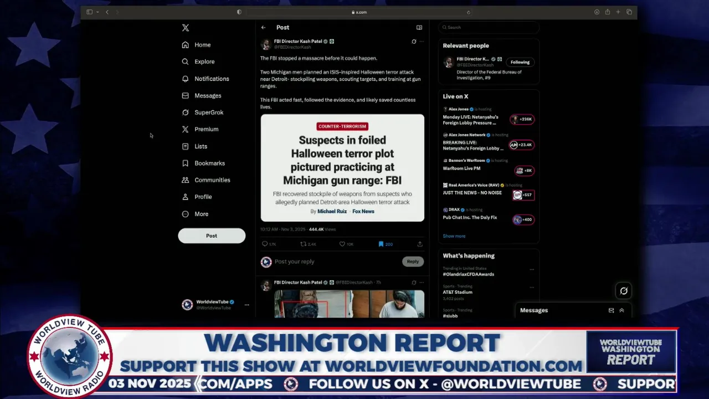Click the Profile sidebar icon
This screenshot has width=709, height=399.
click(186, 197)
